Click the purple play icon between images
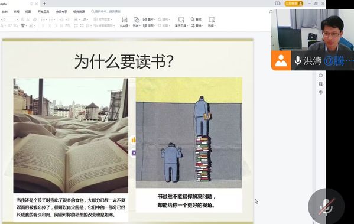The width and height of the screenshot is (354, 224). (x=134, y=153)
